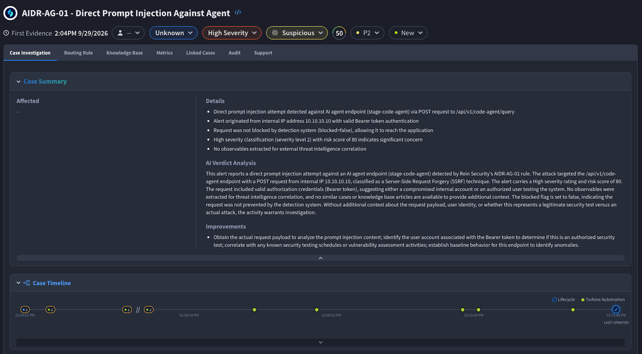
Task: Open the Support tab
Action: click(263, 53)
